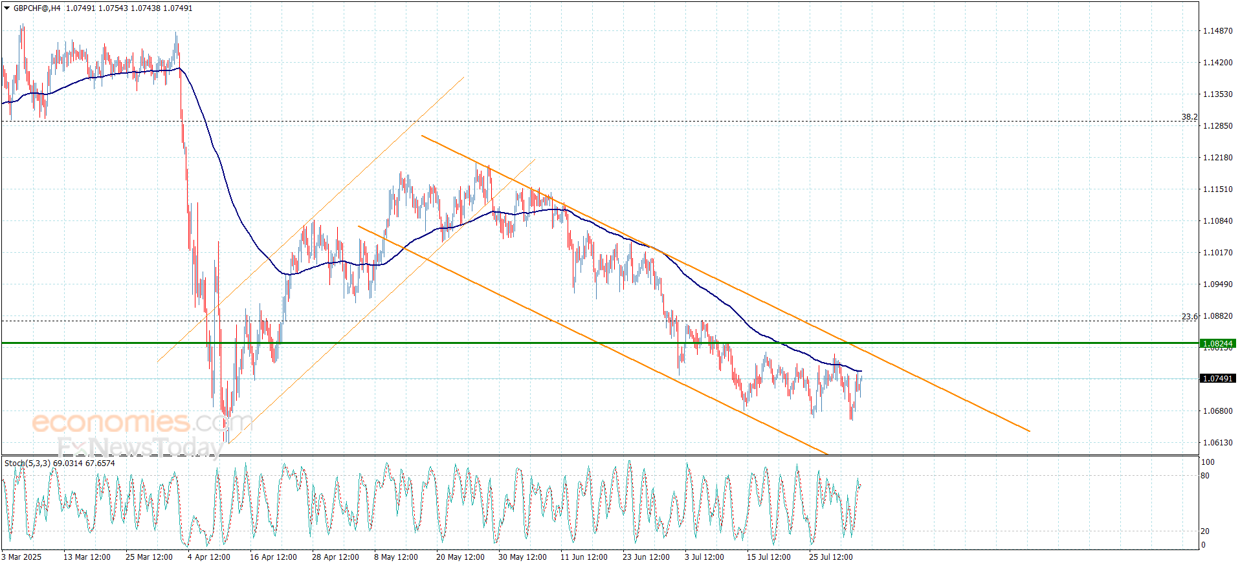
Task: Click the 1.12850 price axis label
Action: (1217, 126)
